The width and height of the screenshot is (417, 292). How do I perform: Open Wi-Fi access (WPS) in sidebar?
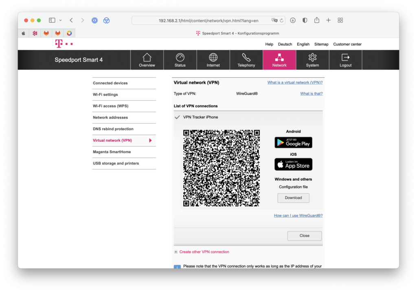124,106
